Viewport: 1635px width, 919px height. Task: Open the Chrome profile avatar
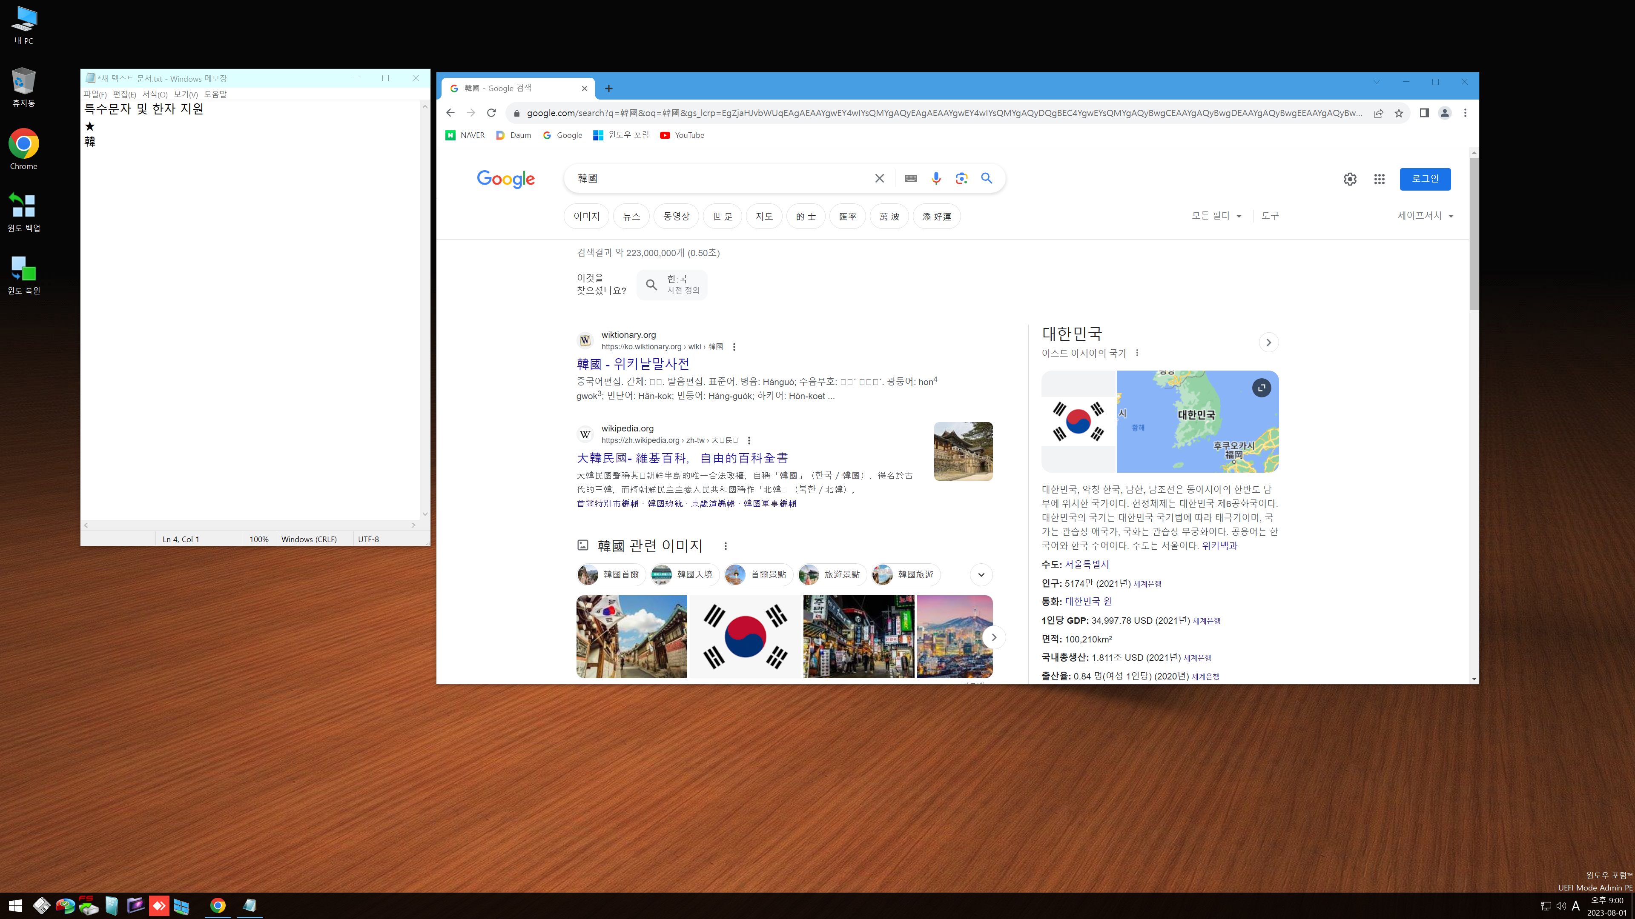coord(1445,113)
